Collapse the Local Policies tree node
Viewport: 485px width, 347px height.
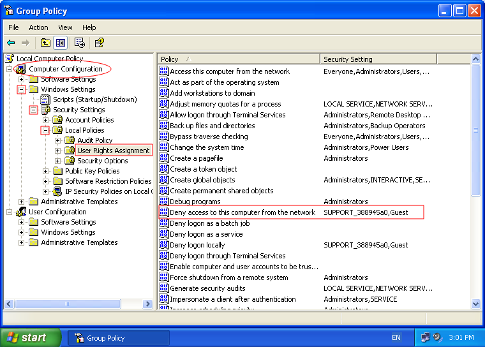tap(45, 130)
